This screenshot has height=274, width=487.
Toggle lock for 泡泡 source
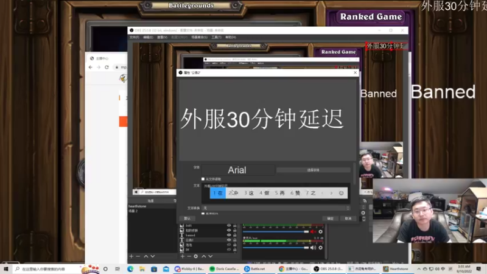[x=235, y=245]
